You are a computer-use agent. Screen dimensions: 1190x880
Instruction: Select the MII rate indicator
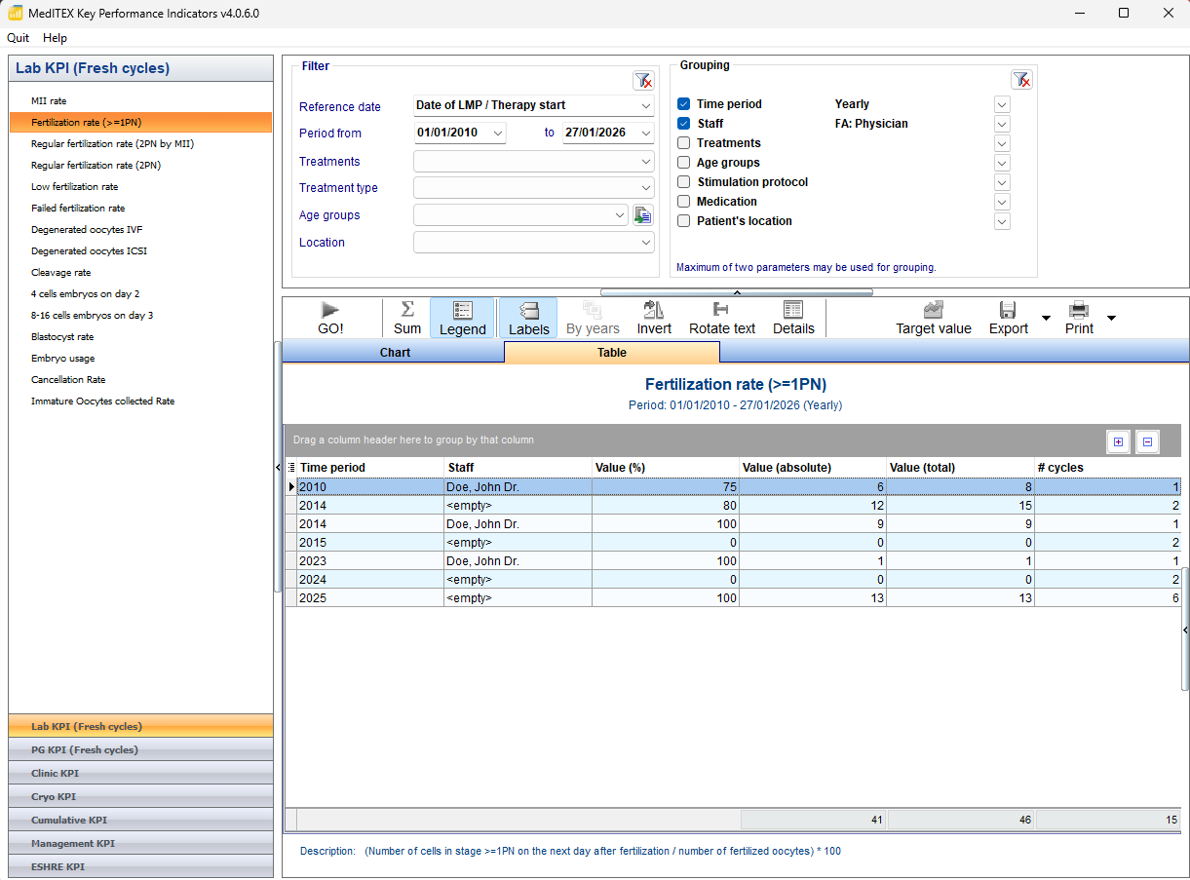coord(49,100)
